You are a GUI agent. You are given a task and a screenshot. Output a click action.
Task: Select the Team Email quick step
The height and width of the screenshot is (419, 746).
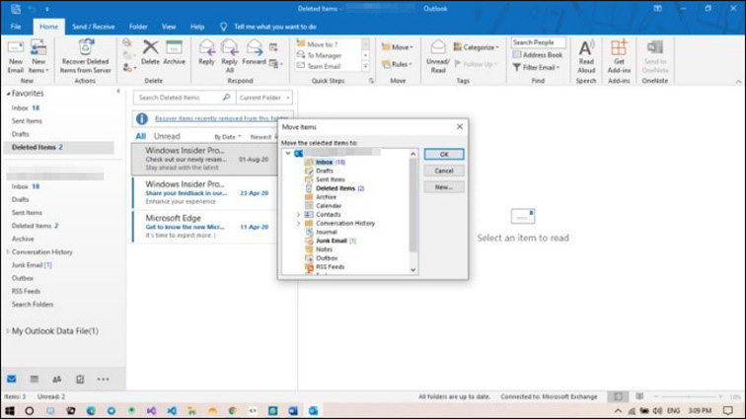point(324,66)
